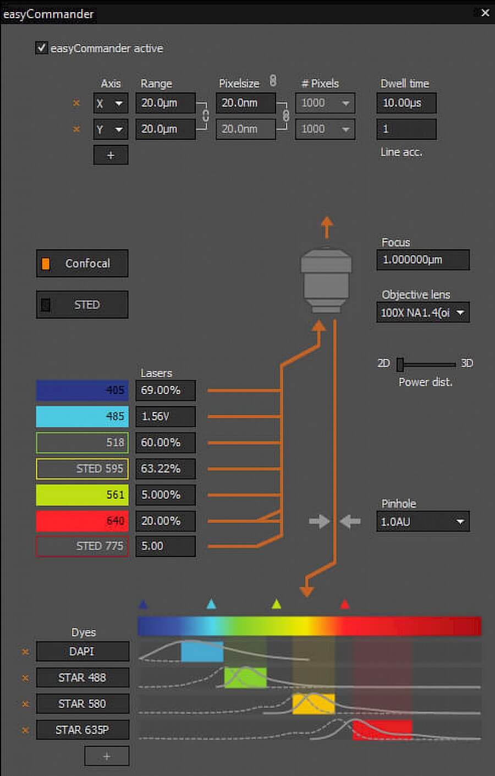
Task: Click the remove icon next to DAPI dye
Action: pyautogui.click(x=25, y=652)
